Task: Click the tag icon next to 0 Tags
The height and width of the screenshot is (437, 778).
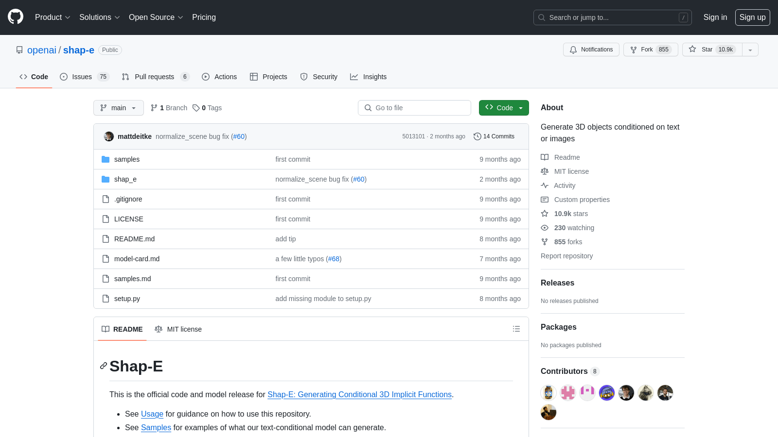Action: (196, 108)
